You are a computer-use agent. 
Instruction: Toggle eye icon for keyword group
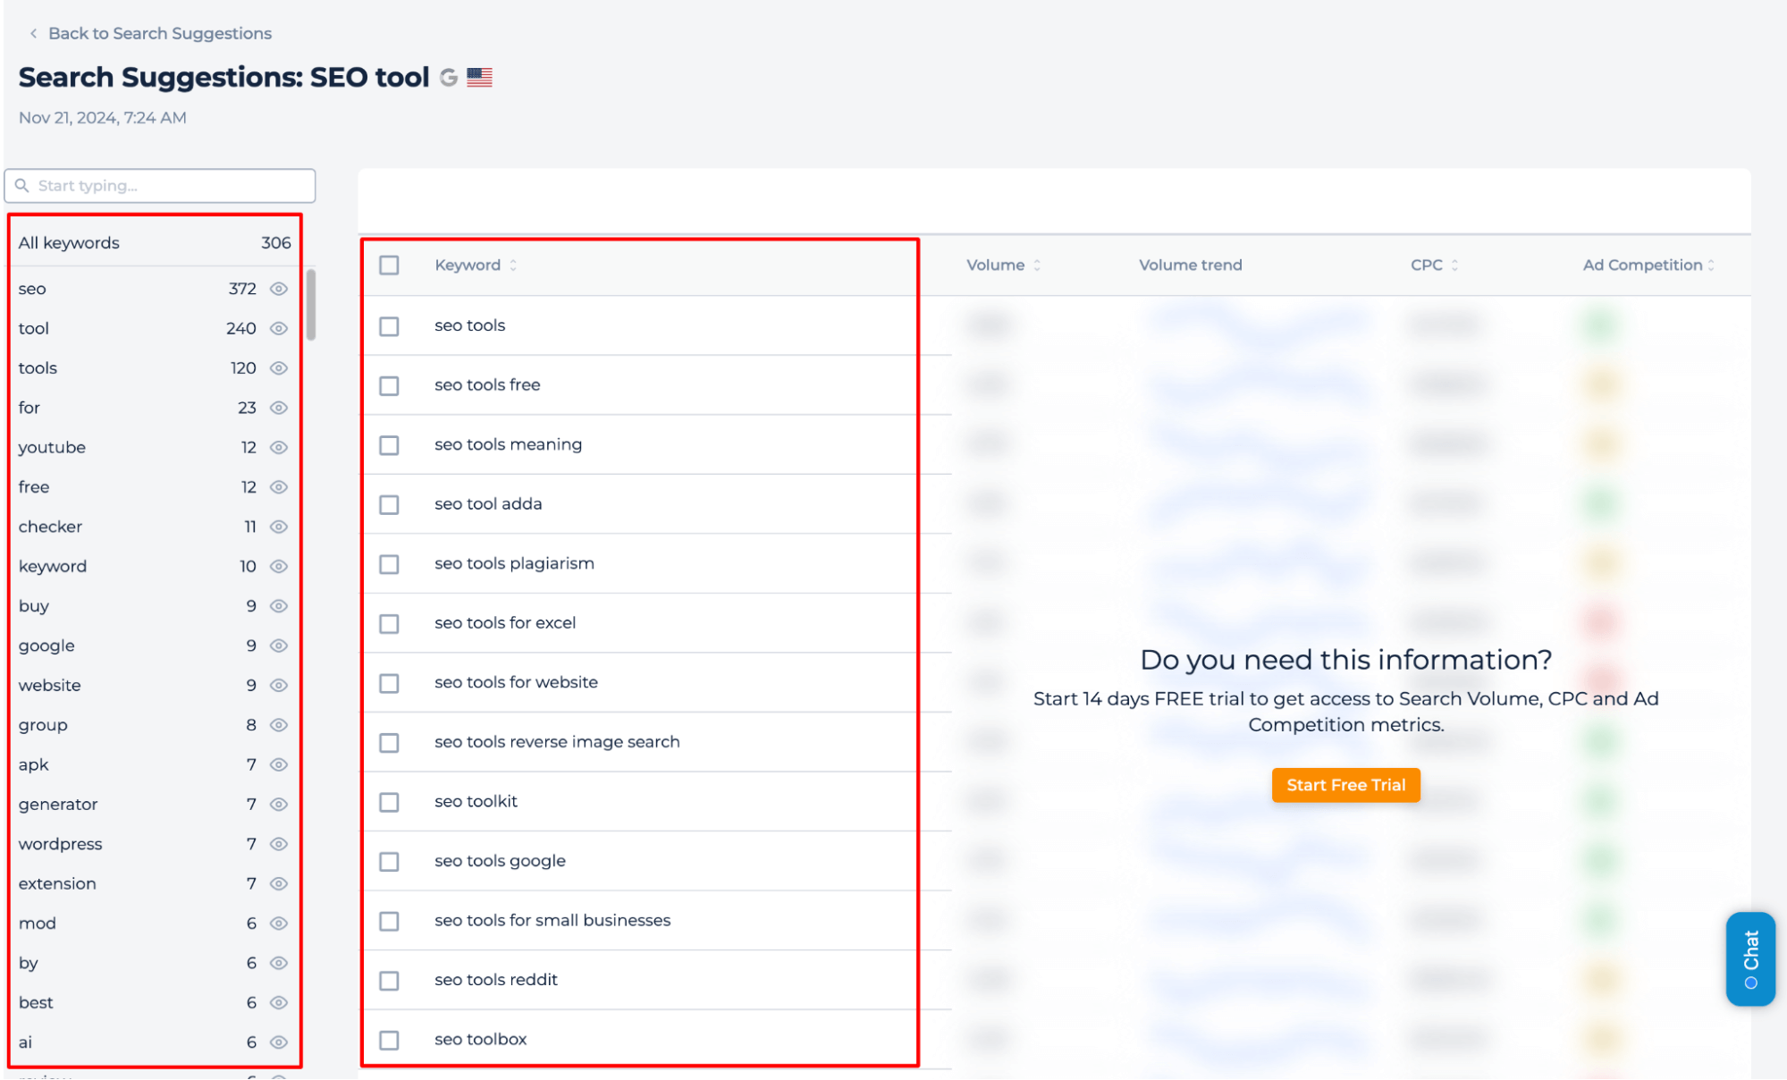[x=279, y=566]
